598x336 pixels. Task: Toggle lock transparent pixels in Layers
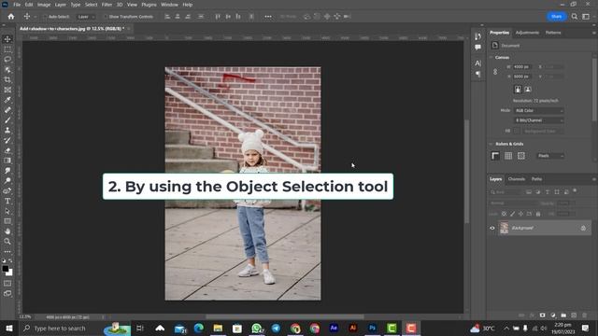(505, 214)
